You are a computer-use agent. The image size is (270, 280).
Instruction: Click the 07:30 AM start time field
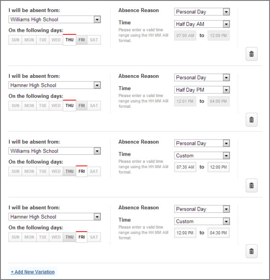click(x=185, y=167)
